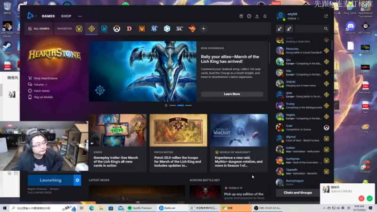Image resolution: width=377 pixels, height=212 pixels.
Task: Open the gameplay trailer video card
Action: [x=117, y=143]
